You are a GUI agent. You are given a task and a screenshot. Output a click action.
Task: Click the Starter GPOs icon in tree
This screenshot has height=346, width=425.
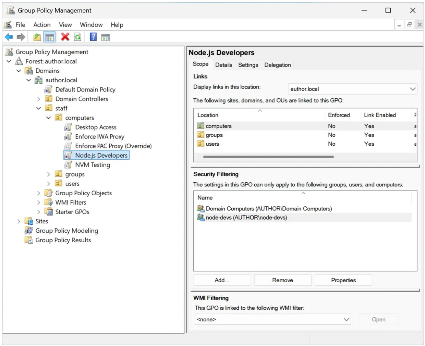click(49, 212)
